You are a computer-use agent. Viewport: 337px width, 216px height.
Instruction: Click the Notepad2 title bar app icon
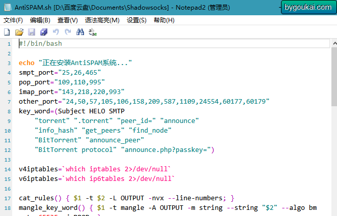[8, 7]
